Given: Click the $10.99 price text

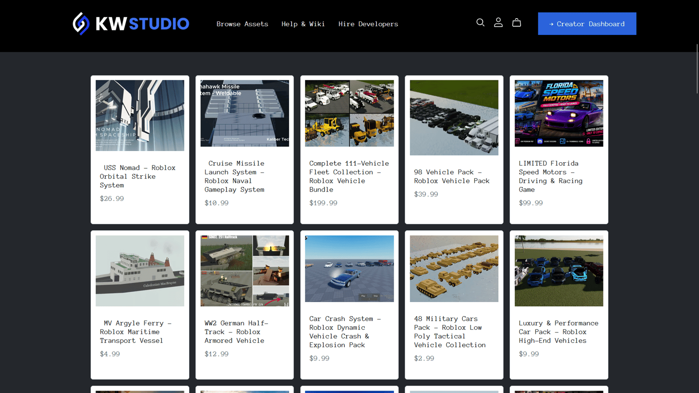Looking at the screenshot, I should (x=217, y=203).
